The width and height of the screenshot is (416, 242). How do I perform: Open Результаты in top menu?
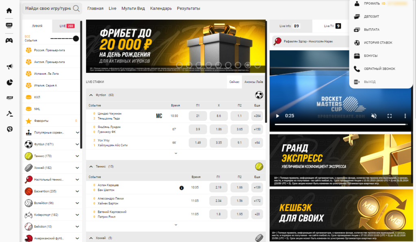(188, 9)
